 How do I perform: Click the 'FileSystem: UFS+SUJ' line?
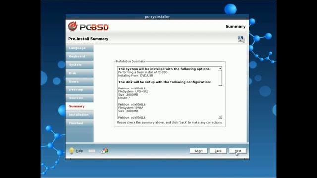pyautogui.click(x=133, y=91)
